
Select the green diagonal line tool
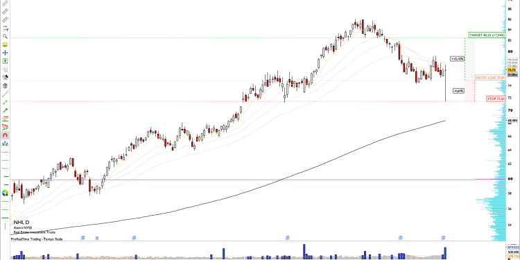pos(5,94)
